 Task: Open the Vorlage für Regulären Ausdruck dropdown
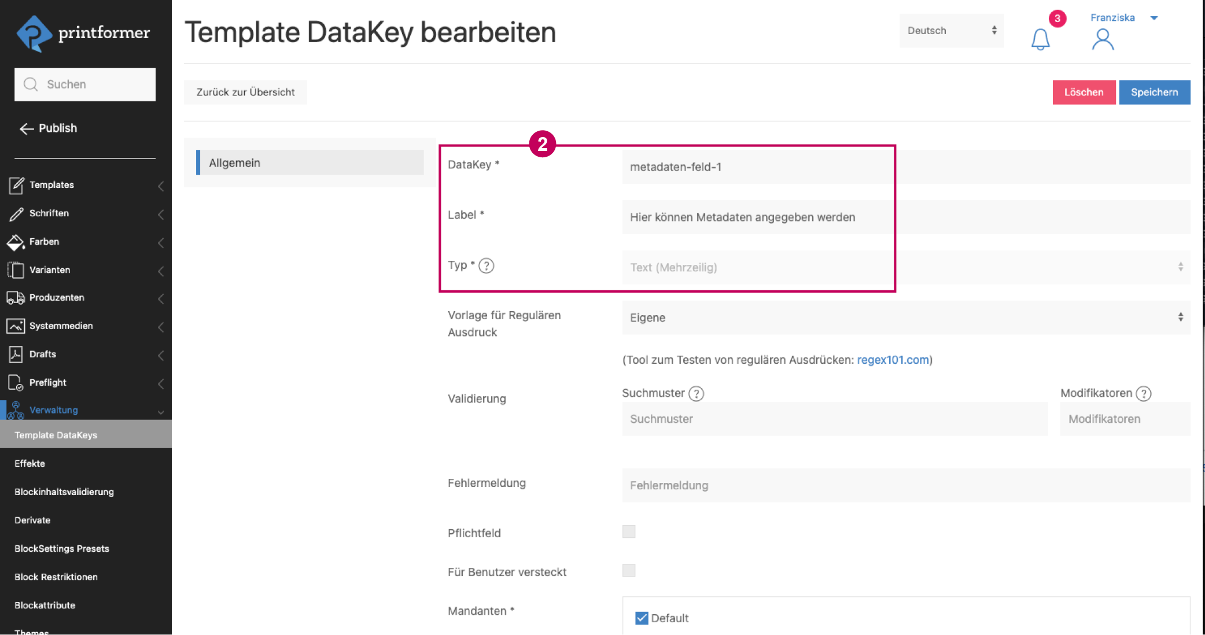905,317
